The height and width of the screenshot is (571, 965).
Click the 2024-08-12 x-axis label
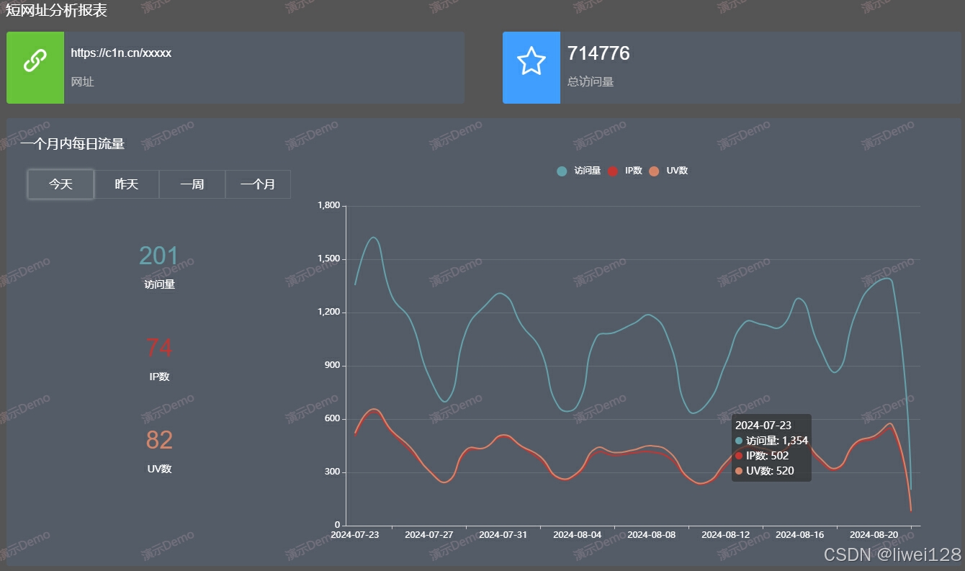coord(726,535)
